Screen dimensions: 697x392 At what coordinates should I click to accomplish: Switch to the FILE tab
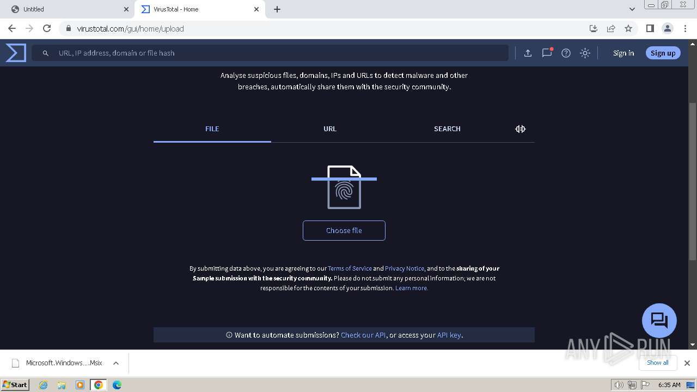coord(212,129)
